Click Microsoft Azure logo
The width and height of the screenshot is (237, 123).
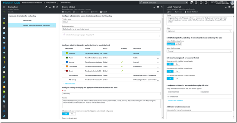(12, 3)
